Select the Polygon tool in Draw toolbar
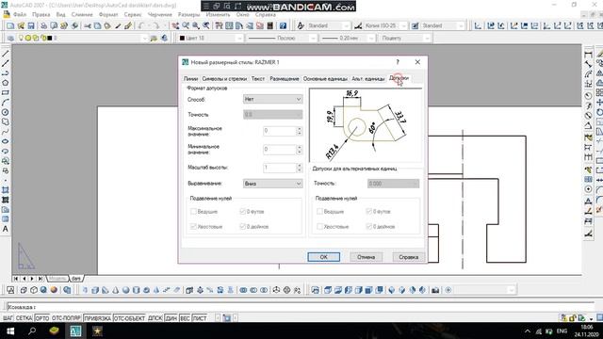 point(6,83)
